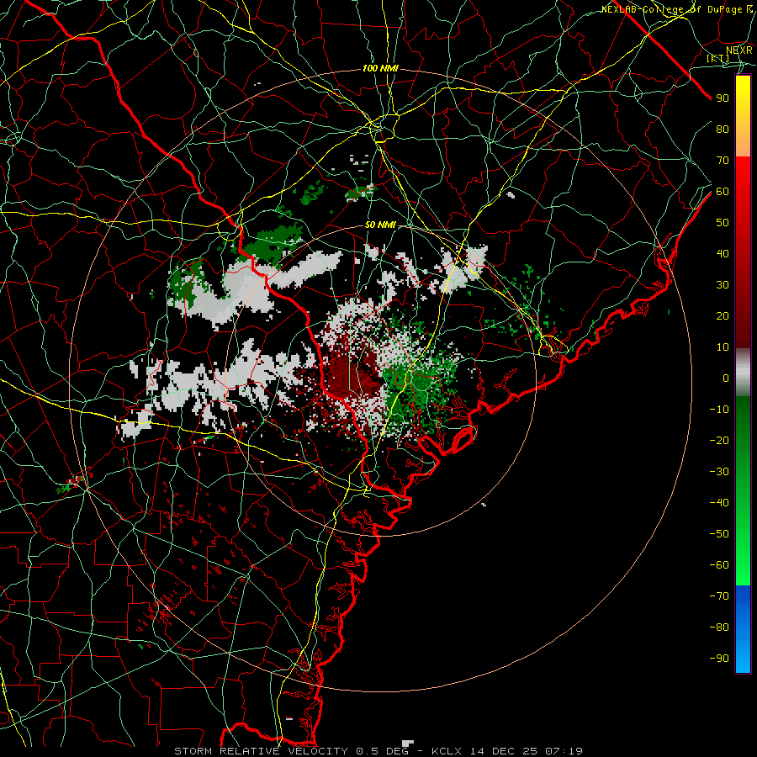The height and width of the screenshot is (757, 757).
Task: Select the -60 velocity label
Action: [x=719, y=565]
